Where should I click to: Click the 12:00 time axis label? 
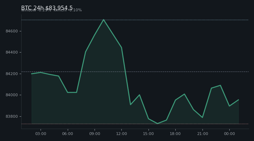pos(121,134)
